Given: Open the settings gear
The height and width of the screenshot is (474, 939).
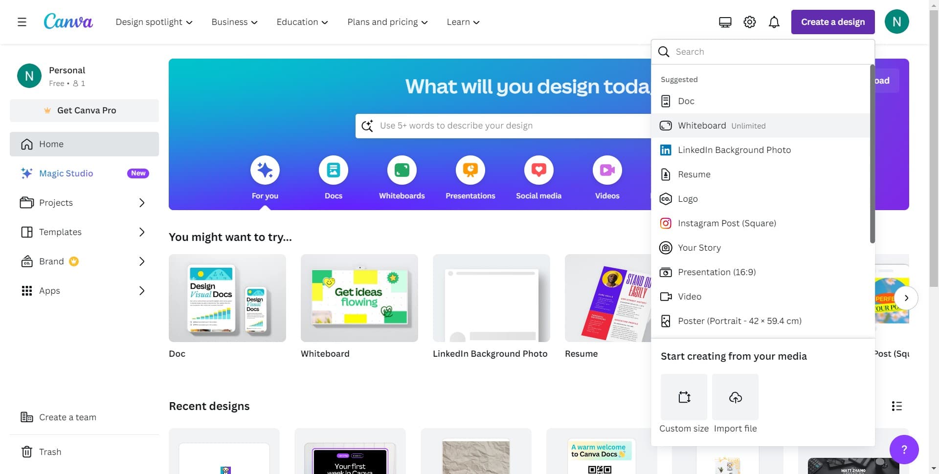Looking at the screenshot, I should tap(749, 22).
